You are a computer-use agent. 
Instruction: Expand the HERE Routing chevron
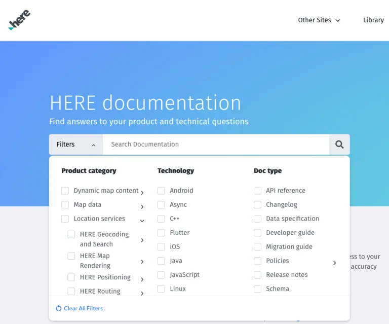(142, 294)
